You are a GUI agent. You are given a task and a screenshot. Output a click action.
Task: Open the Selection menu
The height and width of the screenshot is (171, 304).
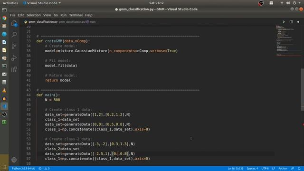coord(34,15)
